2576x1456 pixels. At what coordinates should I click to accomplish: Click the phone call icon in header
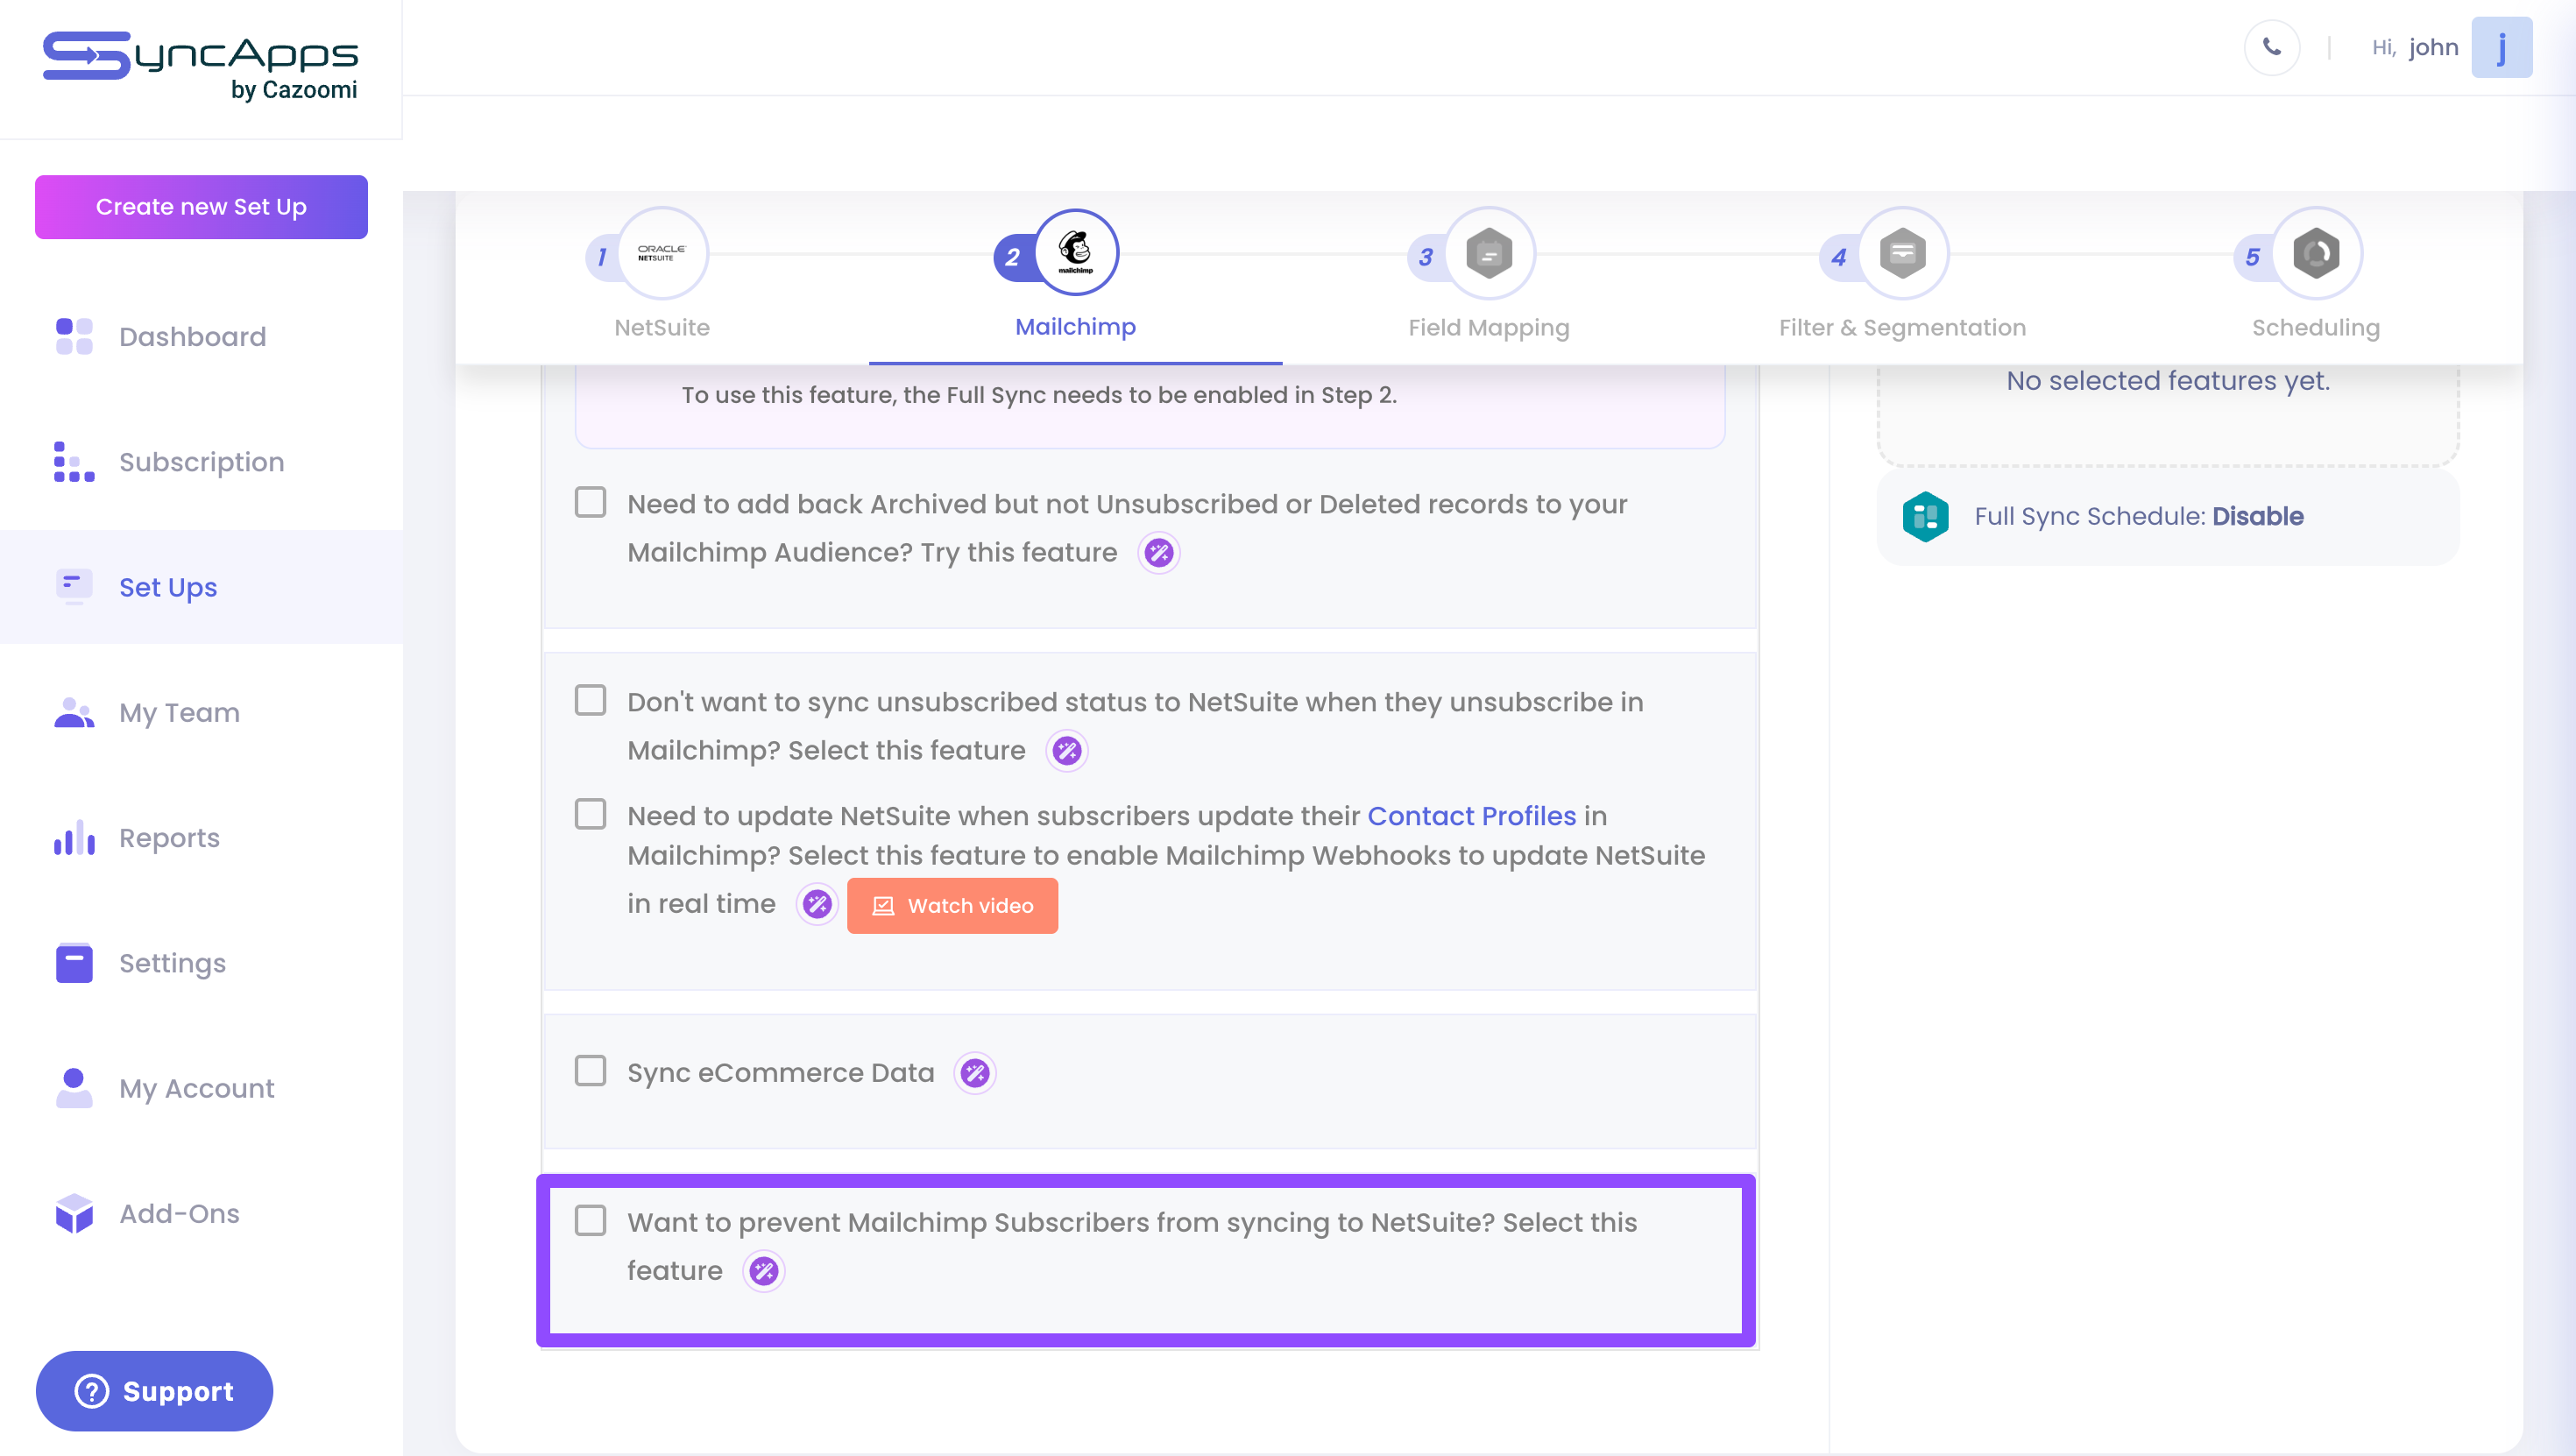pyautogui.click(x=2271, y=47)
